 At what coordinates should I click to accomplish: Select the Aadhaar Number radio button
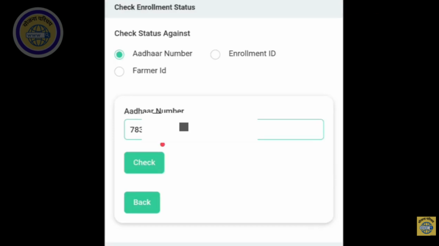(119, 55)
